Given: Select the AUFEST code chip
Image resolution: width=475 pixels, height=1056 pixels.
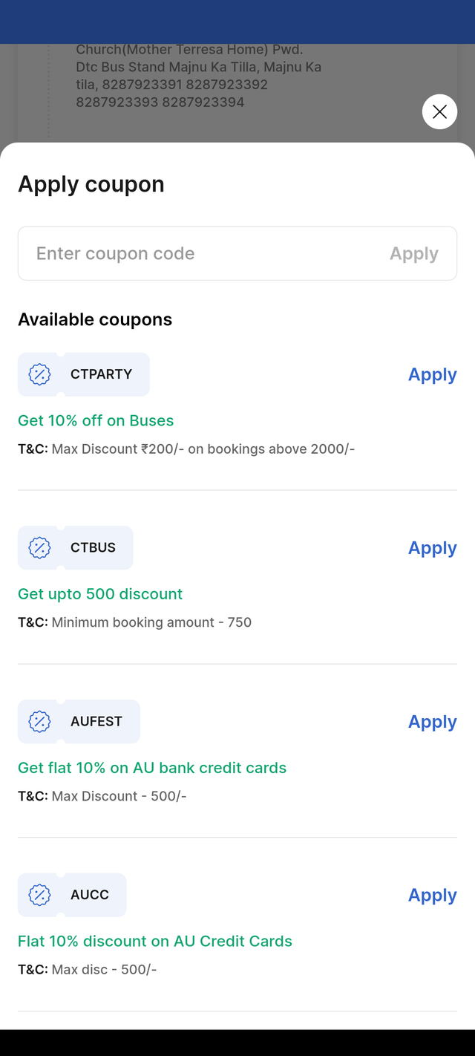Looking at the screenshot, I should coord(79,721).
